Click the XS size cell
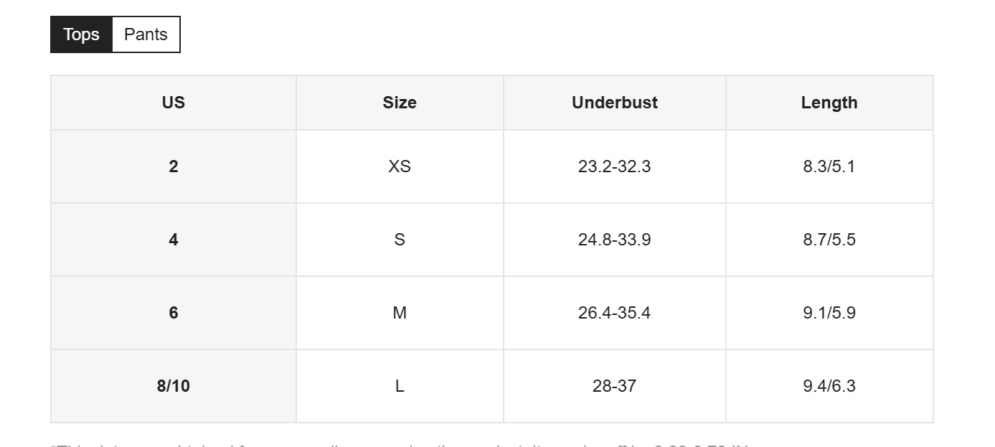 pyautogui.click(x=400, y=166)
